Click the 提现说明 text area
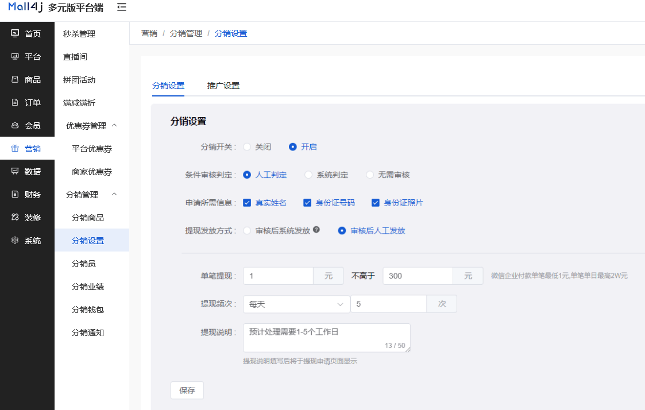 click(x=327, y=338)
